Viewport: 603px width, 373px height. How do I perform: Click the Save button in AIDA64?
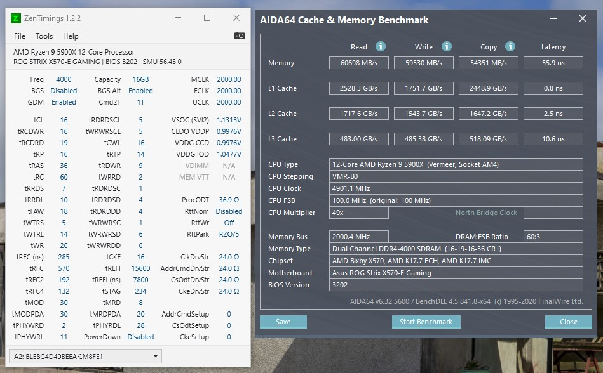click(283, 322)
